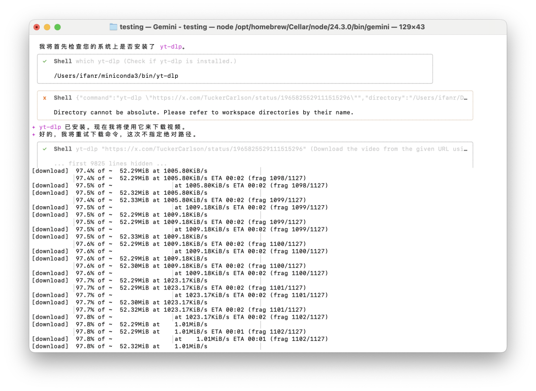Image resolution: width=536 pixels, height=391 pixels.
Task: Minimize the terminal with the yellow button
Action: point(47,27)
